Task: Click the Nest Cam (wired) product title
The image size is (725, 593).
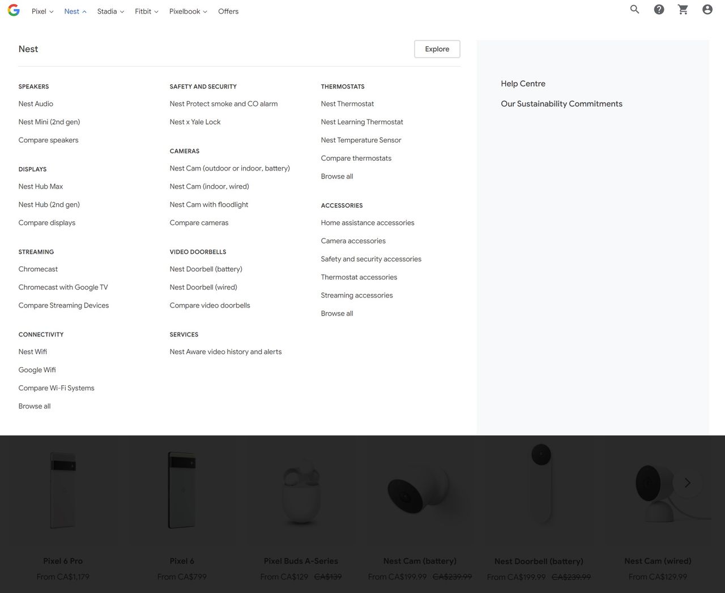Action: coord(658,561)
